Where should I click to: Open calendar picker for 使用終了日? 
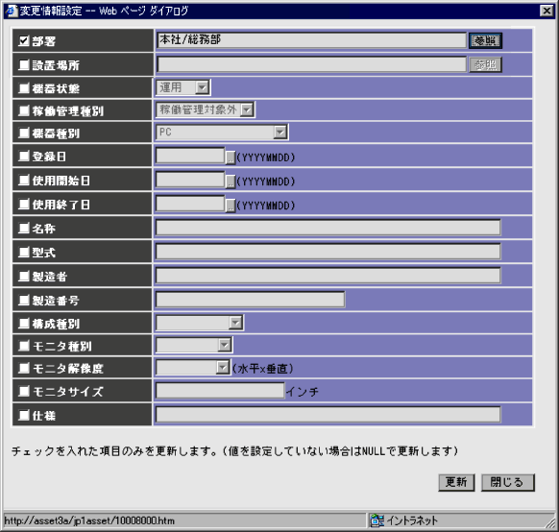point(231,205)
